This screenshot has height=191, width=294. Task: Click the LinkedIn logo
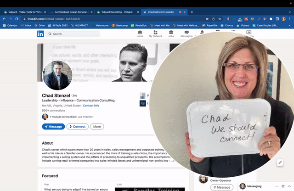(40, 34)
